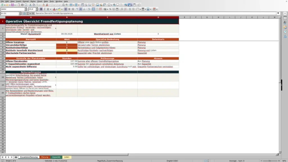The image size is (288, 162).
Task: Toggle Align Left for the cell
Action: (x=66, y=9)
